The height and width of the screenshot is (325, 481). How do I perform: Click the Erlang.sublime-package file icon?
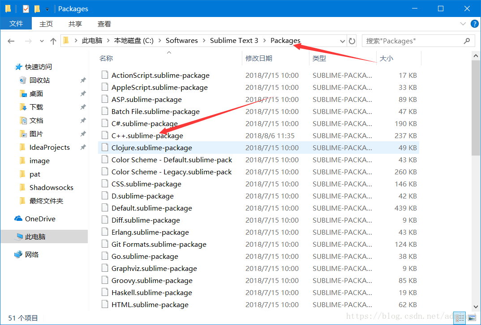[x=105, y=232]
